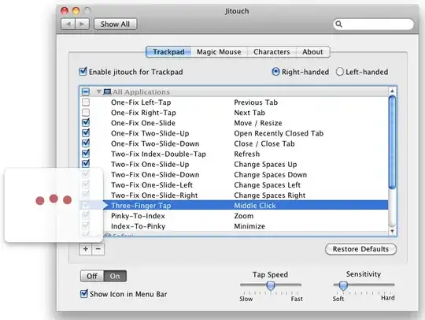425x320 pixels.
Task: Click the Move / Resize action cell
Action: [x=258, y=123]
